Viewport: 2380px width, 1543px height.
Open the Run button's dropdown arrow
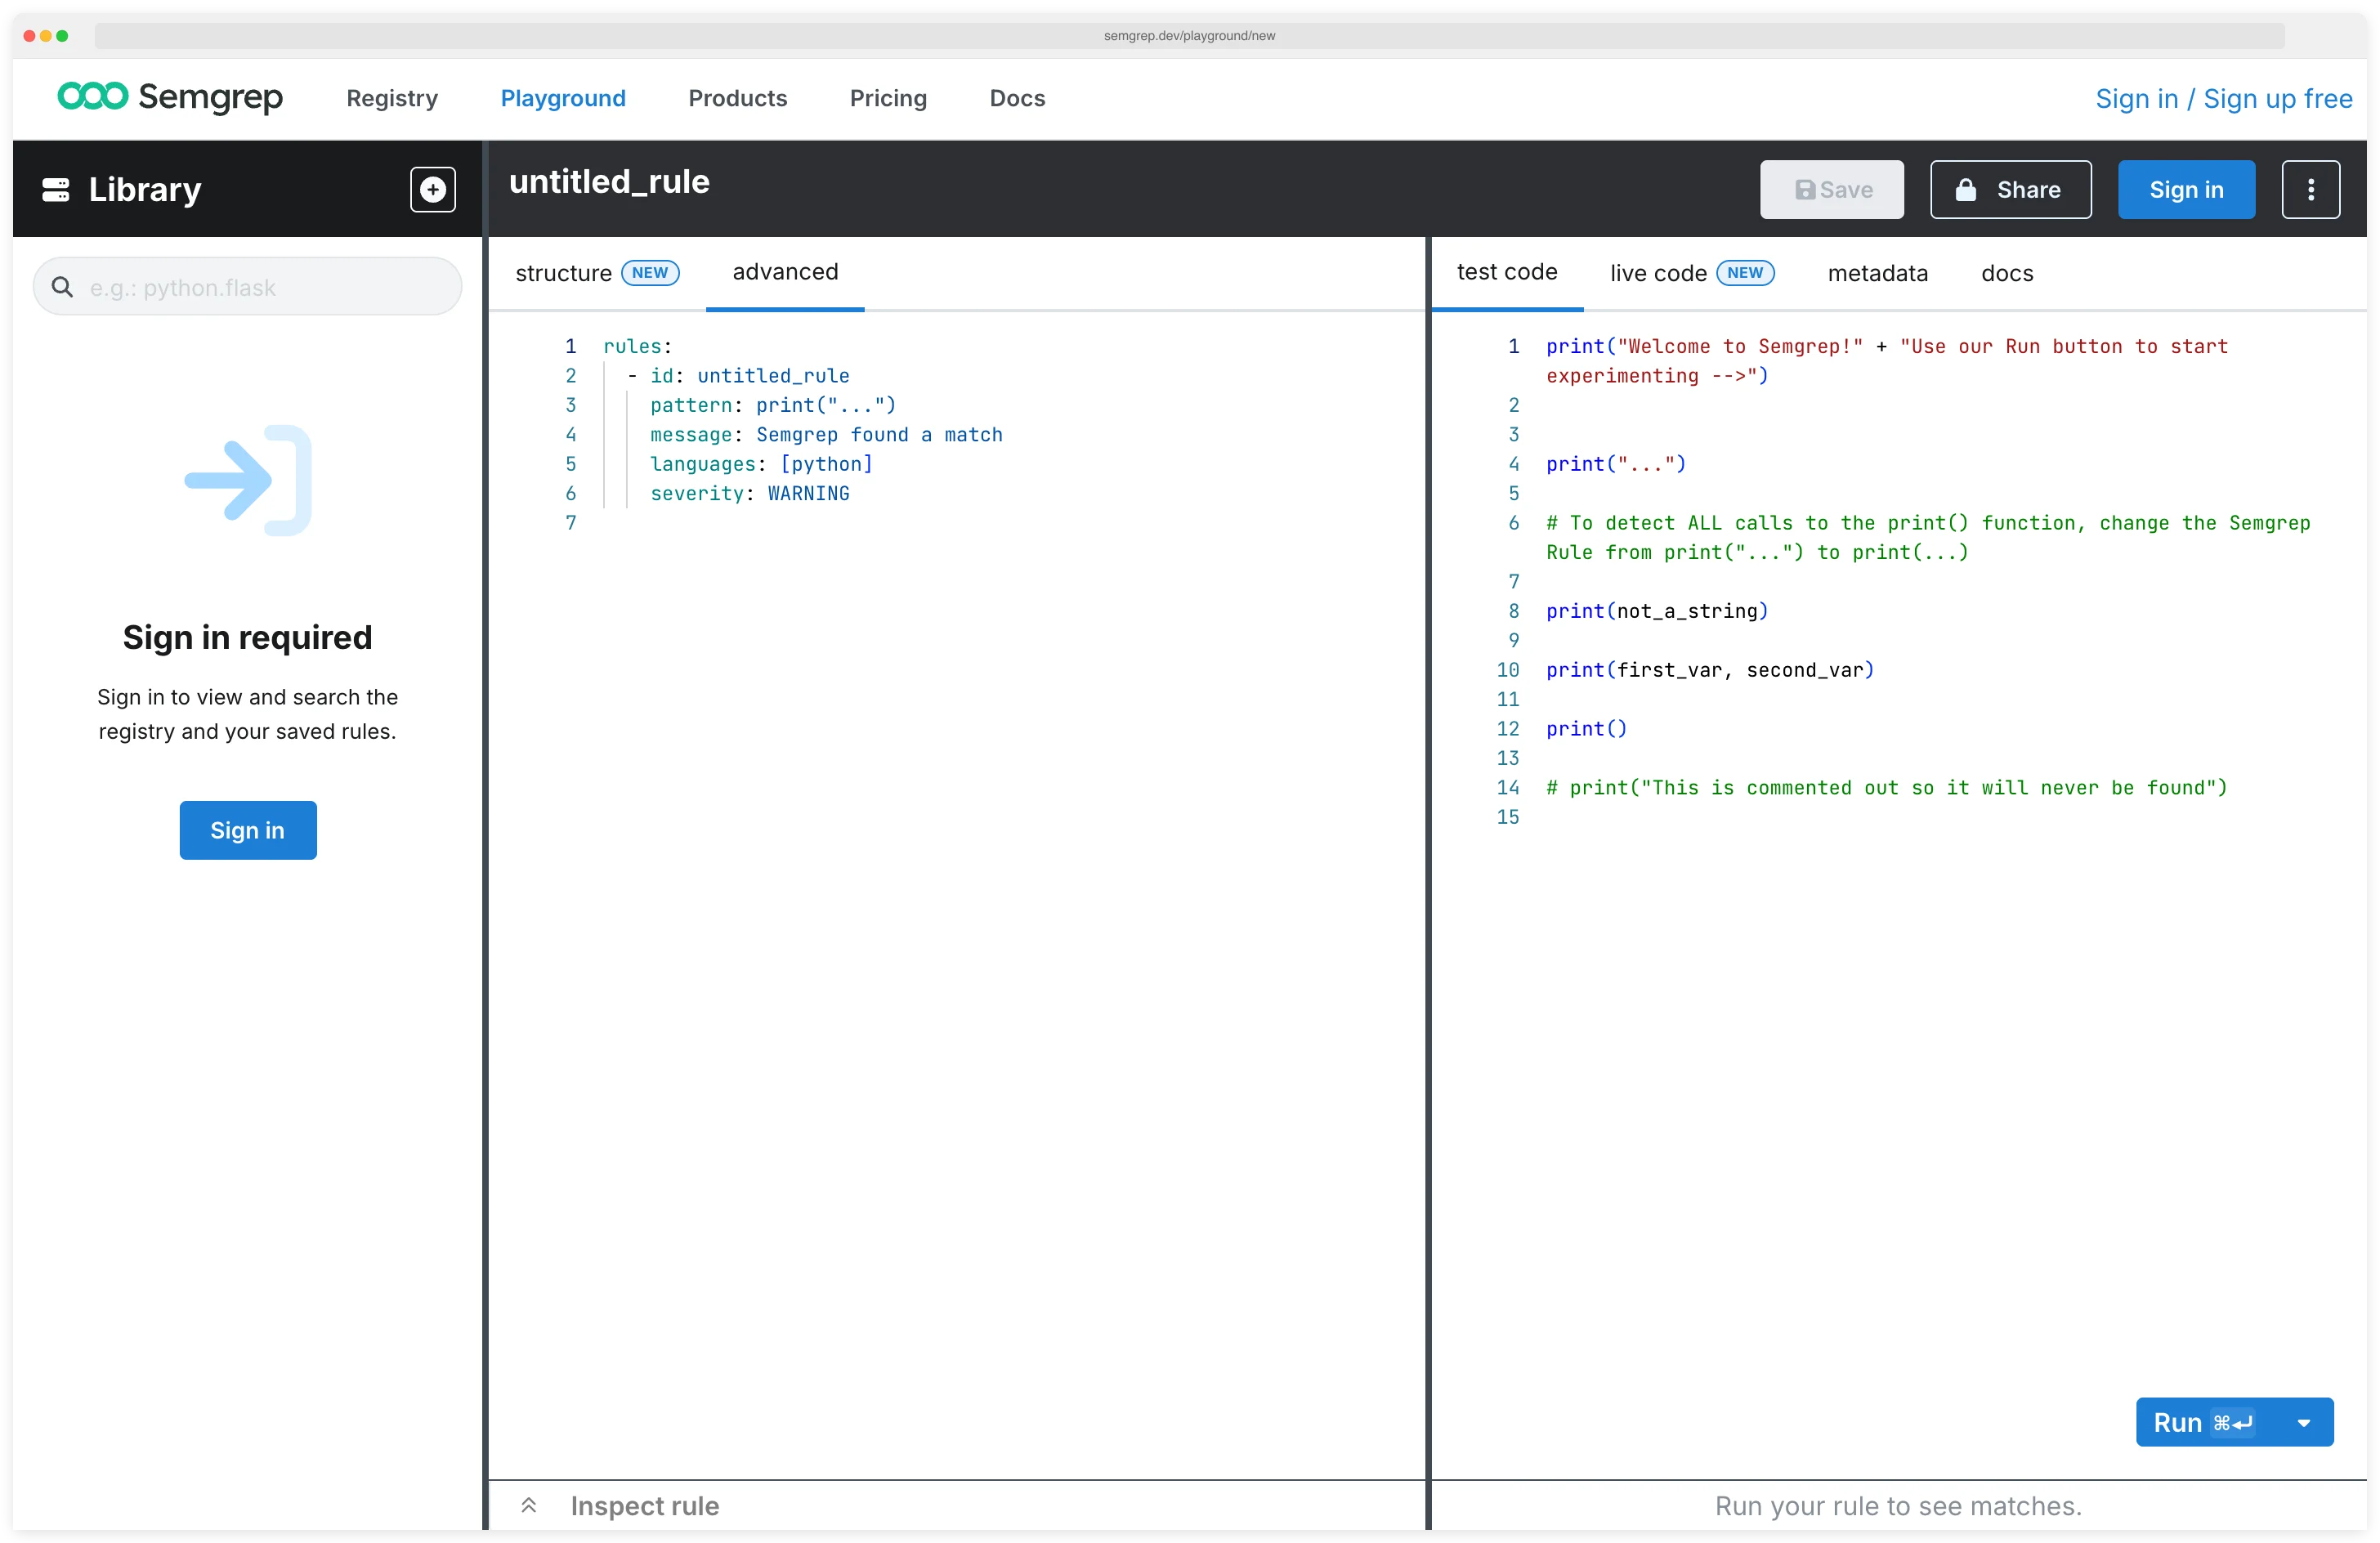pos(2305,1421)
